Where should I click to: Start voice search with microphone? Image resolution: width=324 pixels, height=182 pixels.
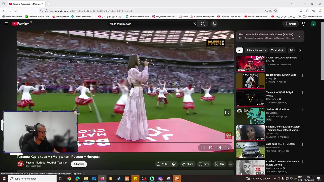tap(214, 24)
